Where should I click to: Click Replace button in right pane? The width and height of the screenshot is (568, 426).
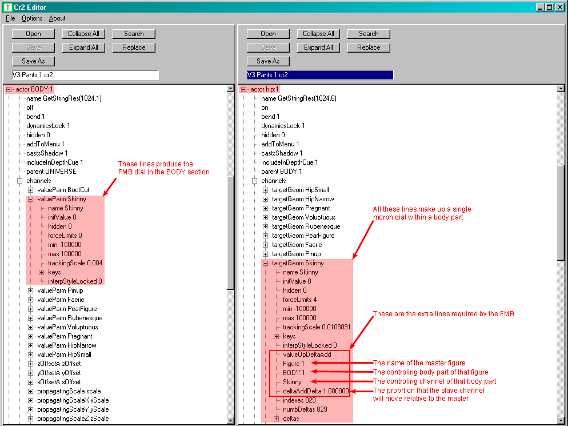coord(369,47)
